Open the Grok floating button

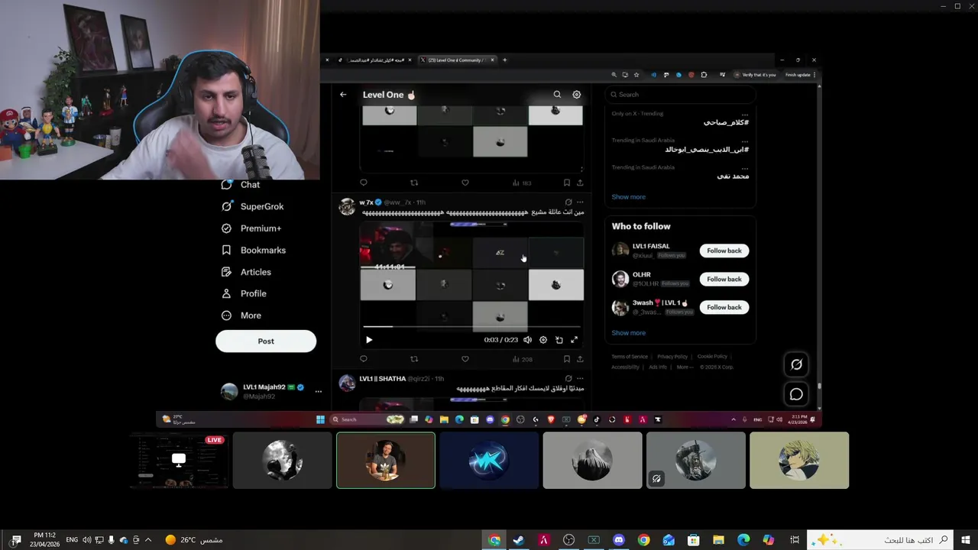point(796,365)
